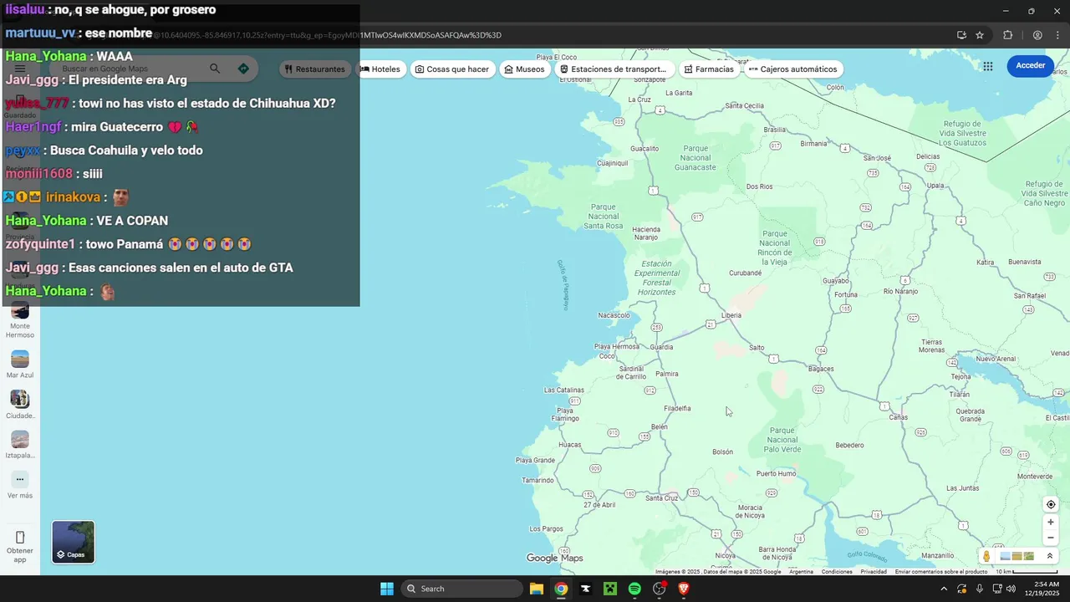This screenshot has height=602, width=1070.
Task: Click the Cañas town label
Action: tap(899, 416)
